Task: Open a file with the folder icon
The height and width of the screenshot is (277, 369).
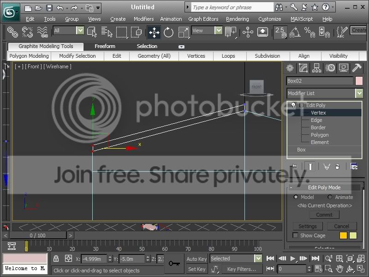Action: tap(39, 8)
